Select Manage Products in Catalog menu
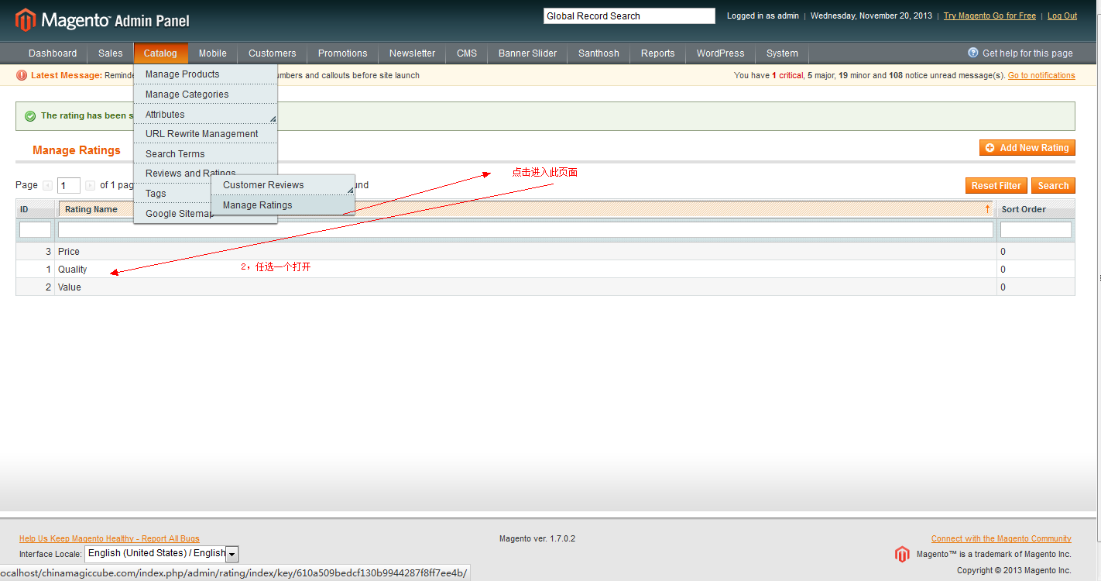The height and width of the screenshot is (581, 1101). [205, 74]
